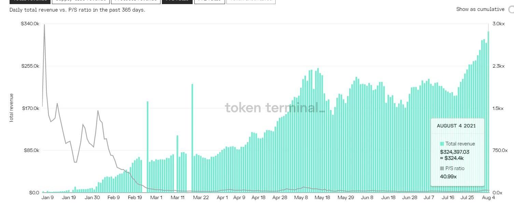
Task: Click the rightmost revenue bar above Aug 4
Action: tap(488, 113)
